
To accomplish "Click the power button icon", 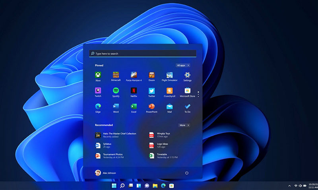I will pyautogui.click(x=186, y=173).
